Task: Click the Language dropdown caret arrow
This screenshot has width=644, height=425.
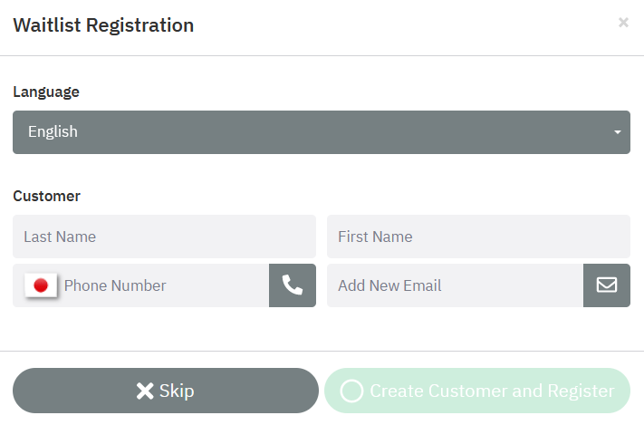Action: 617,132
